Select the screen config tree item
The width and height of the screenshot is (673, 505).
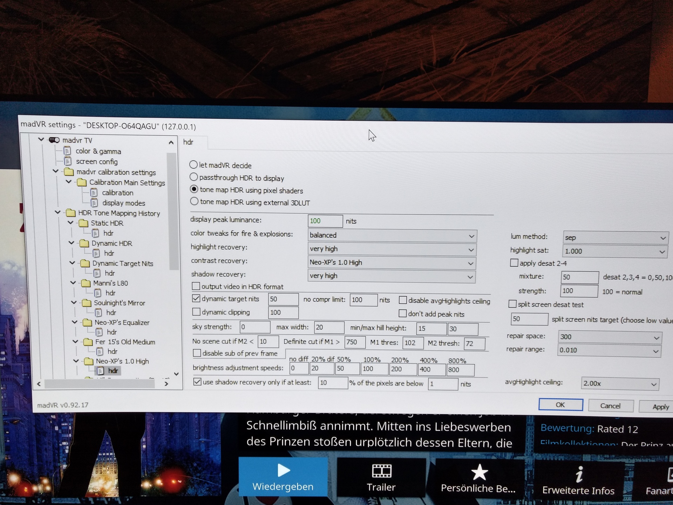point(97,162)
